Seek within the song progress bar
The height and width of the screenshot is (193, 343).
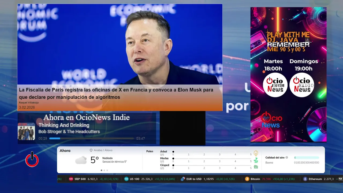point(91,139)
